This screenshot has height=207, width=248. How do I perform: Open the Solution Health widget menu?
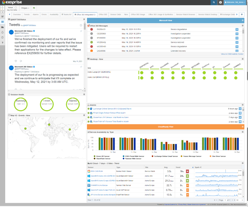pyautogui.click(x=84, y=95)
